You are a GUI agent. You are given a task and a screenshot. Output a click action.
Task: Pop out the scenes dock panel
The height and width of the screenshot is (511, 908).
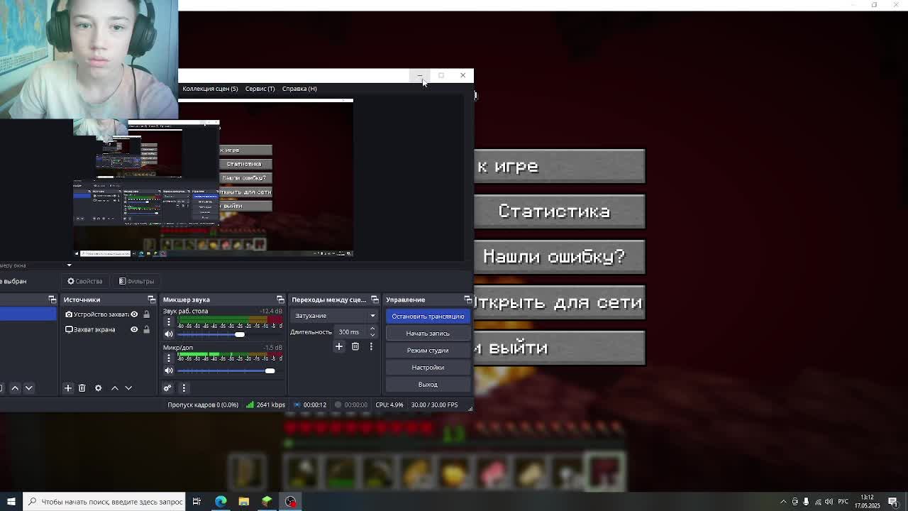pos(52,300)
